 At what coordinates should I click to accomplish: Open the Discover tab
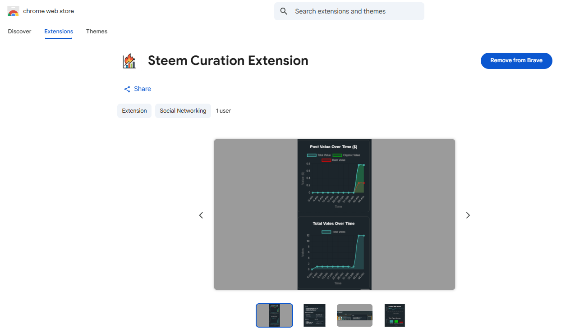tap(20, 32)
